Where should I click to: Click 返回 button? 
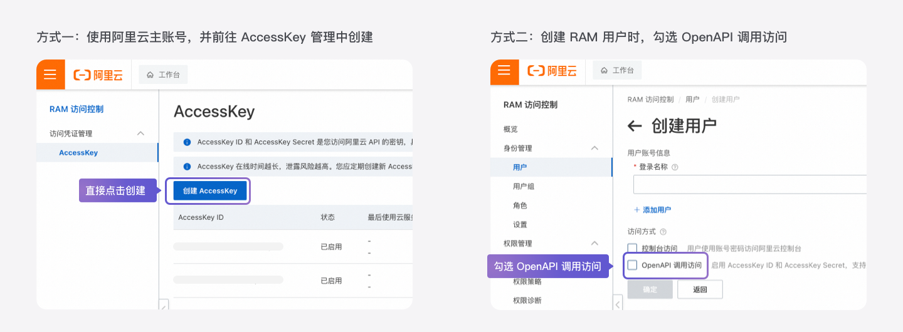point(700,289)
